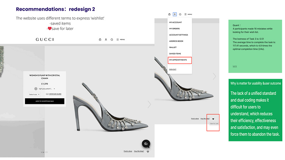Click the View Size Guide link
This screenshot has width=285, height=160.
pos(55,94)
